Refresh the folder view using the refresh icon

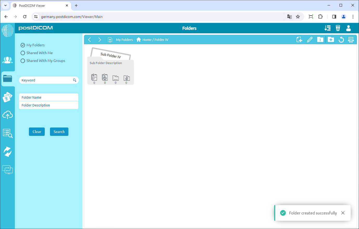click(341, 40)
